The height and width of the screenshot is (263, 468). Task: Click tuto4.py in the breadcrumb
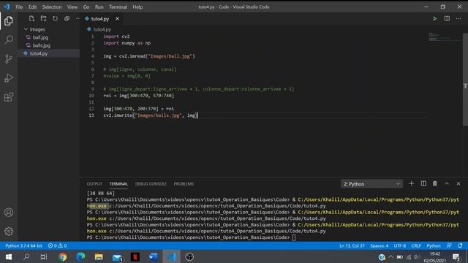pos(102,29)
